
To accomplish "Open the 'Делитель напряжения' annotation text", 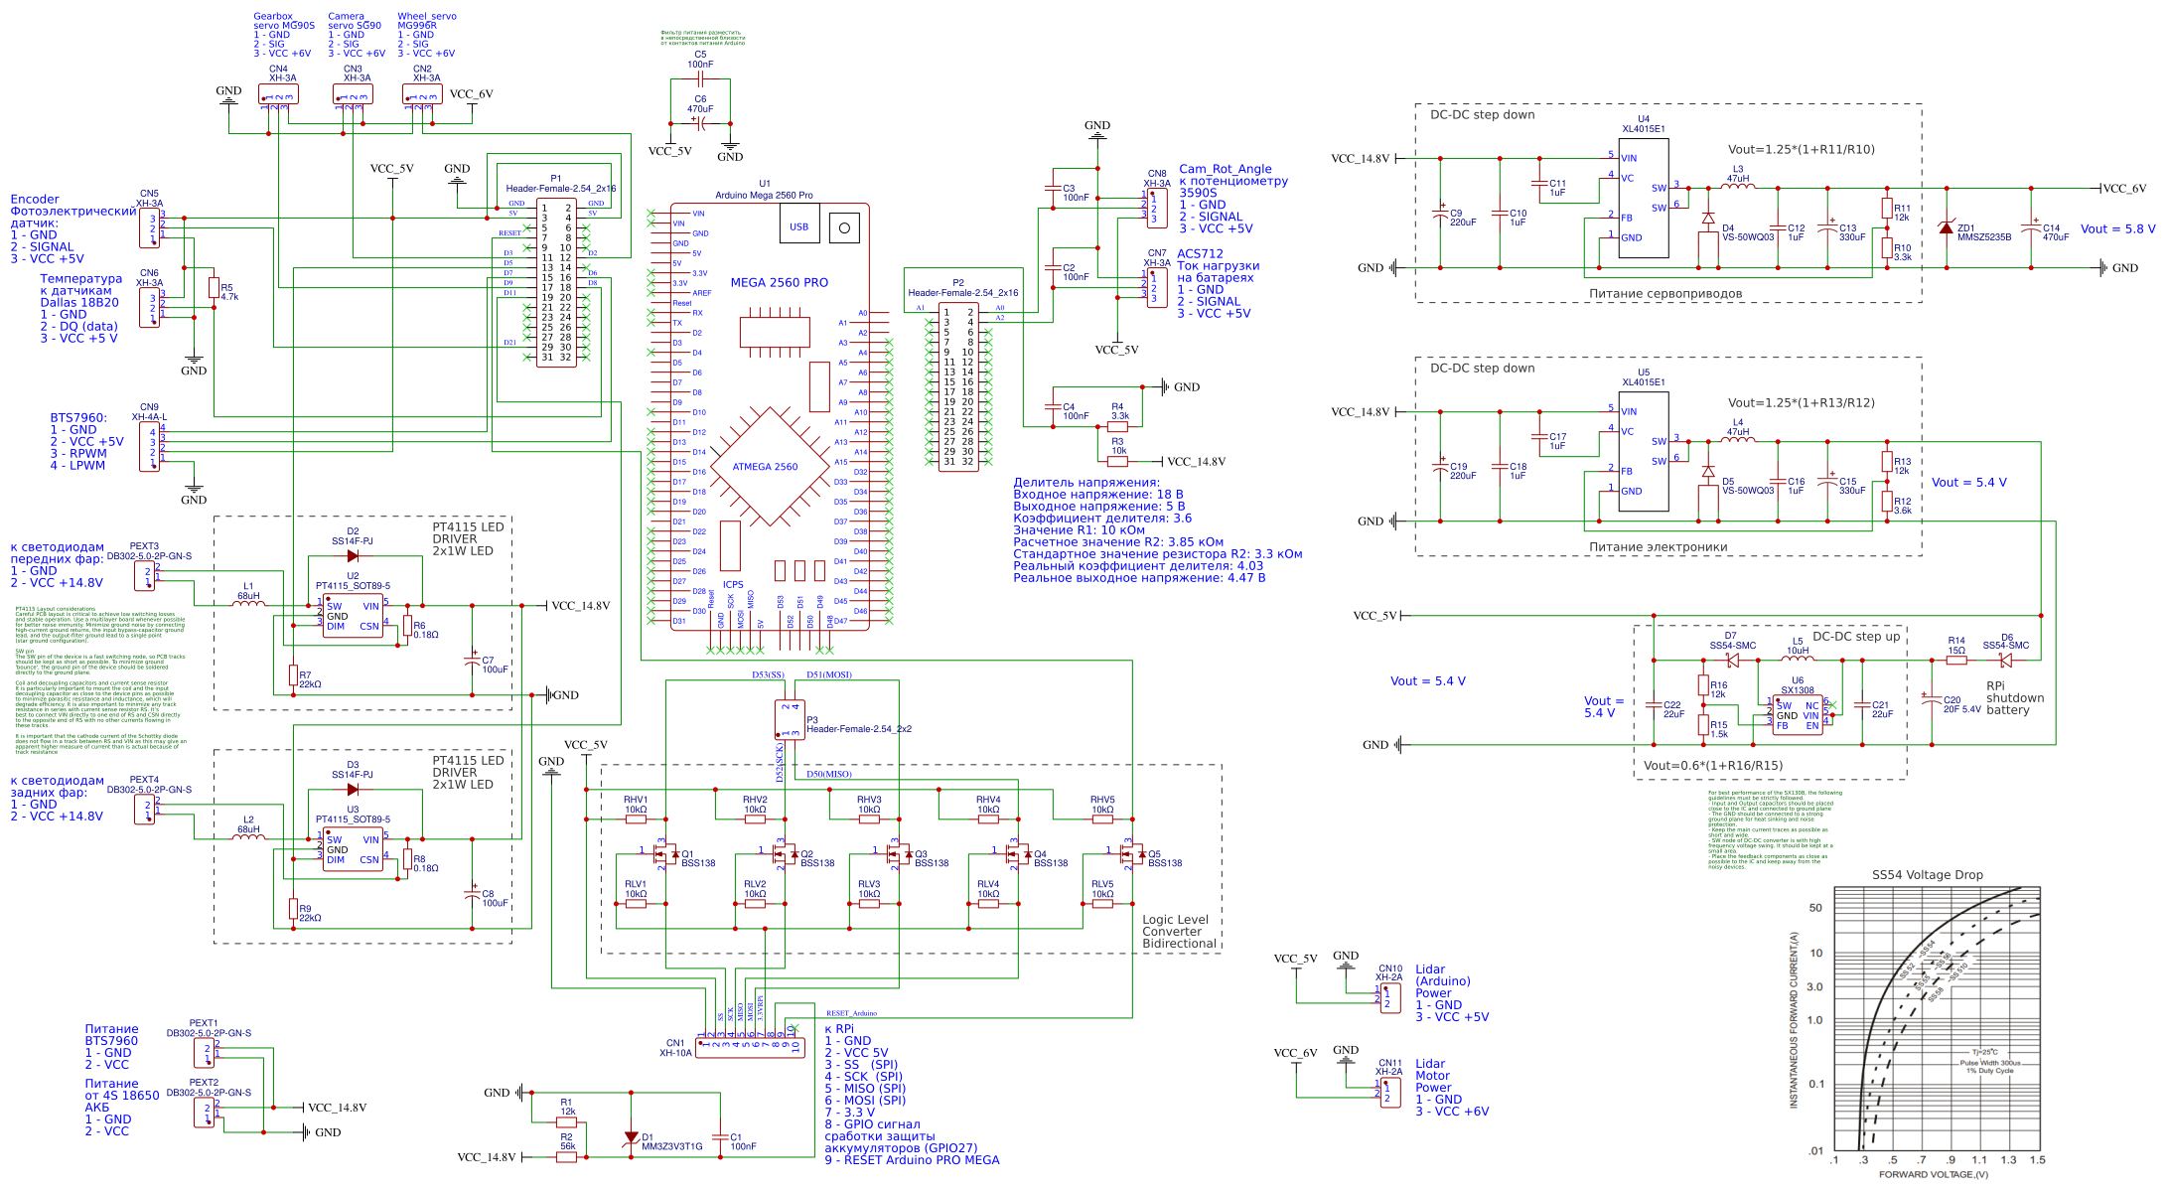I will click(1086, 482).
